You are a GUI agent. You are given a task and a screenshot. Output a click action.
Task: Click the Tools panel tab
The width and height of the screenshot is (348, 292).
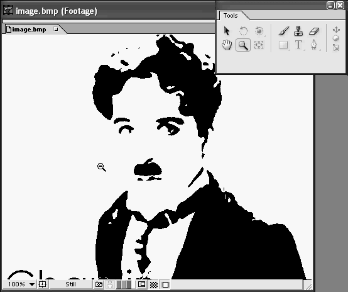231,16
